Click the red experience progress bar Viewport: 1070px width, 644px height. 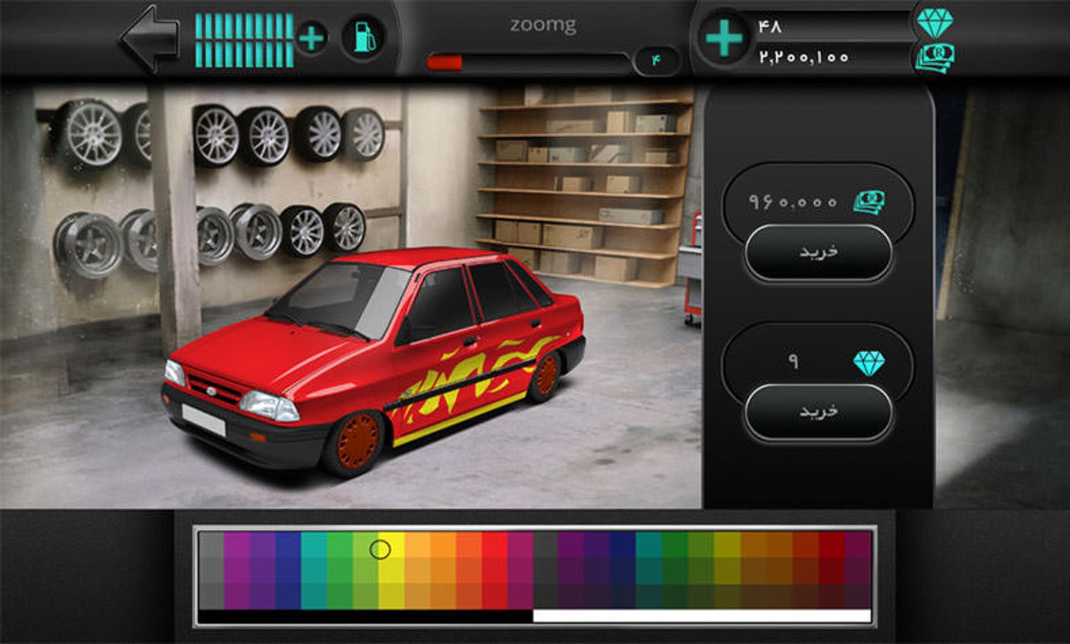tap(528, 62)
